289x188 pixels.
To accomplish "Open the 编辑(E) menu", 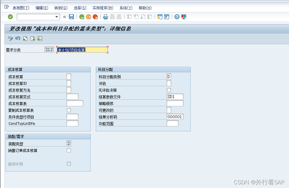I will [42, 8].
